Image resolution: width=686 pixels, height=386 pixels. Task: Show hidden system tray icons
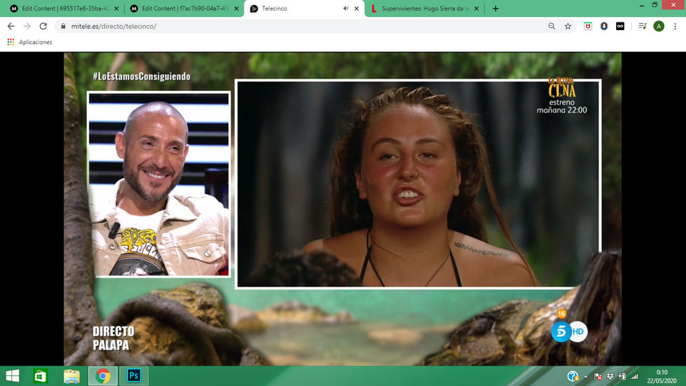coord(586,376)
